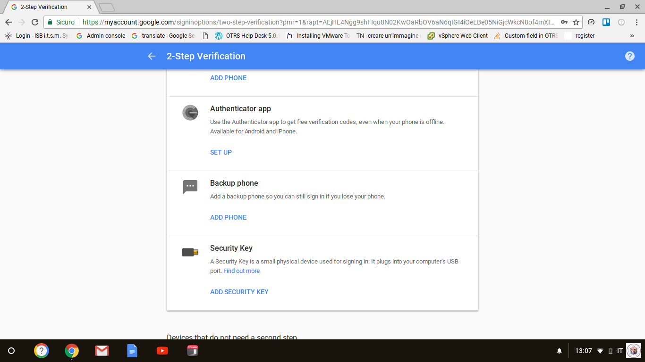
Task: Open Chrome from the shelf
Action: (72, 351)
